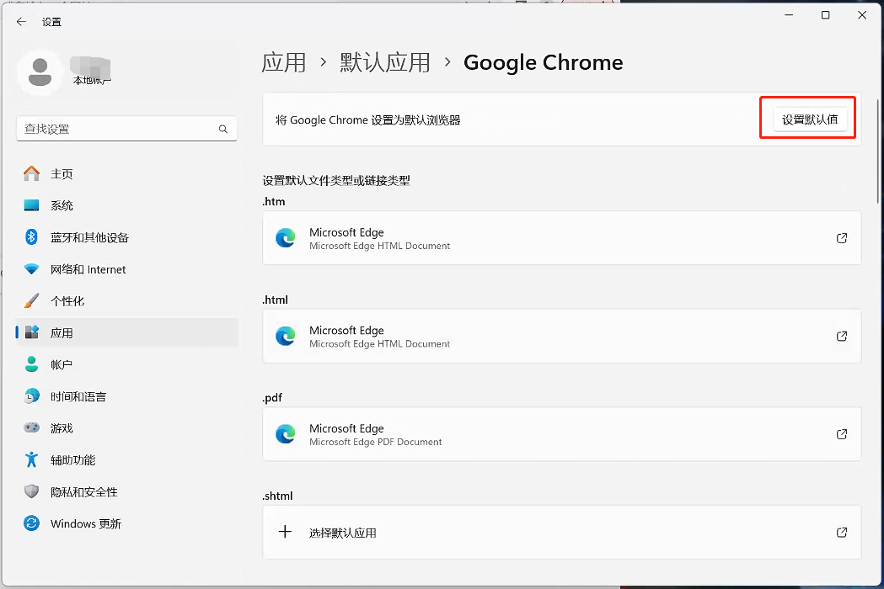Click the Wi-Fi network icon
Viewport: 884px width, 589px height.
(x=31, y=269)
